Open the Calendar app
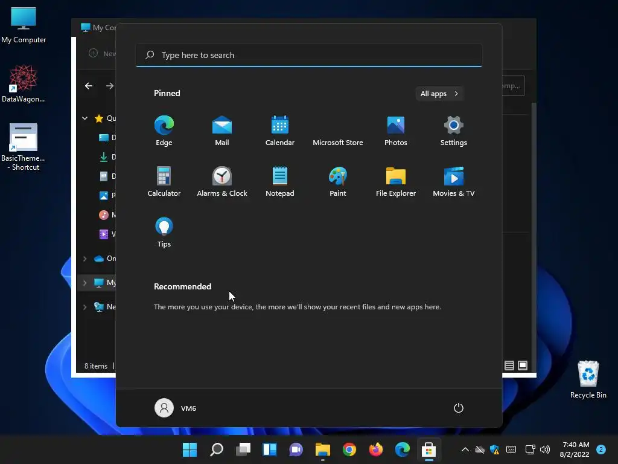Screen dimensions: 618x464 [280, 130]
